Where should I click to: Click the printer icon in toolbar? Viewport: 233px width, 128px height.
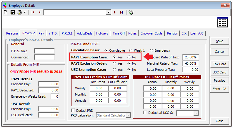point(19,12)
